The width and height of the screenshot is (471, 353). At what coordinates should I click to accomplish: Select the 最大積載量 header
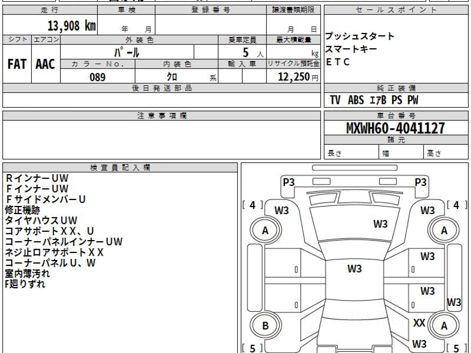294,40
